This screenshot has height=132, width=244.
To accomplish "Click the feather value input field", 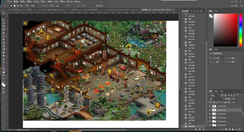I will [33, 6].
